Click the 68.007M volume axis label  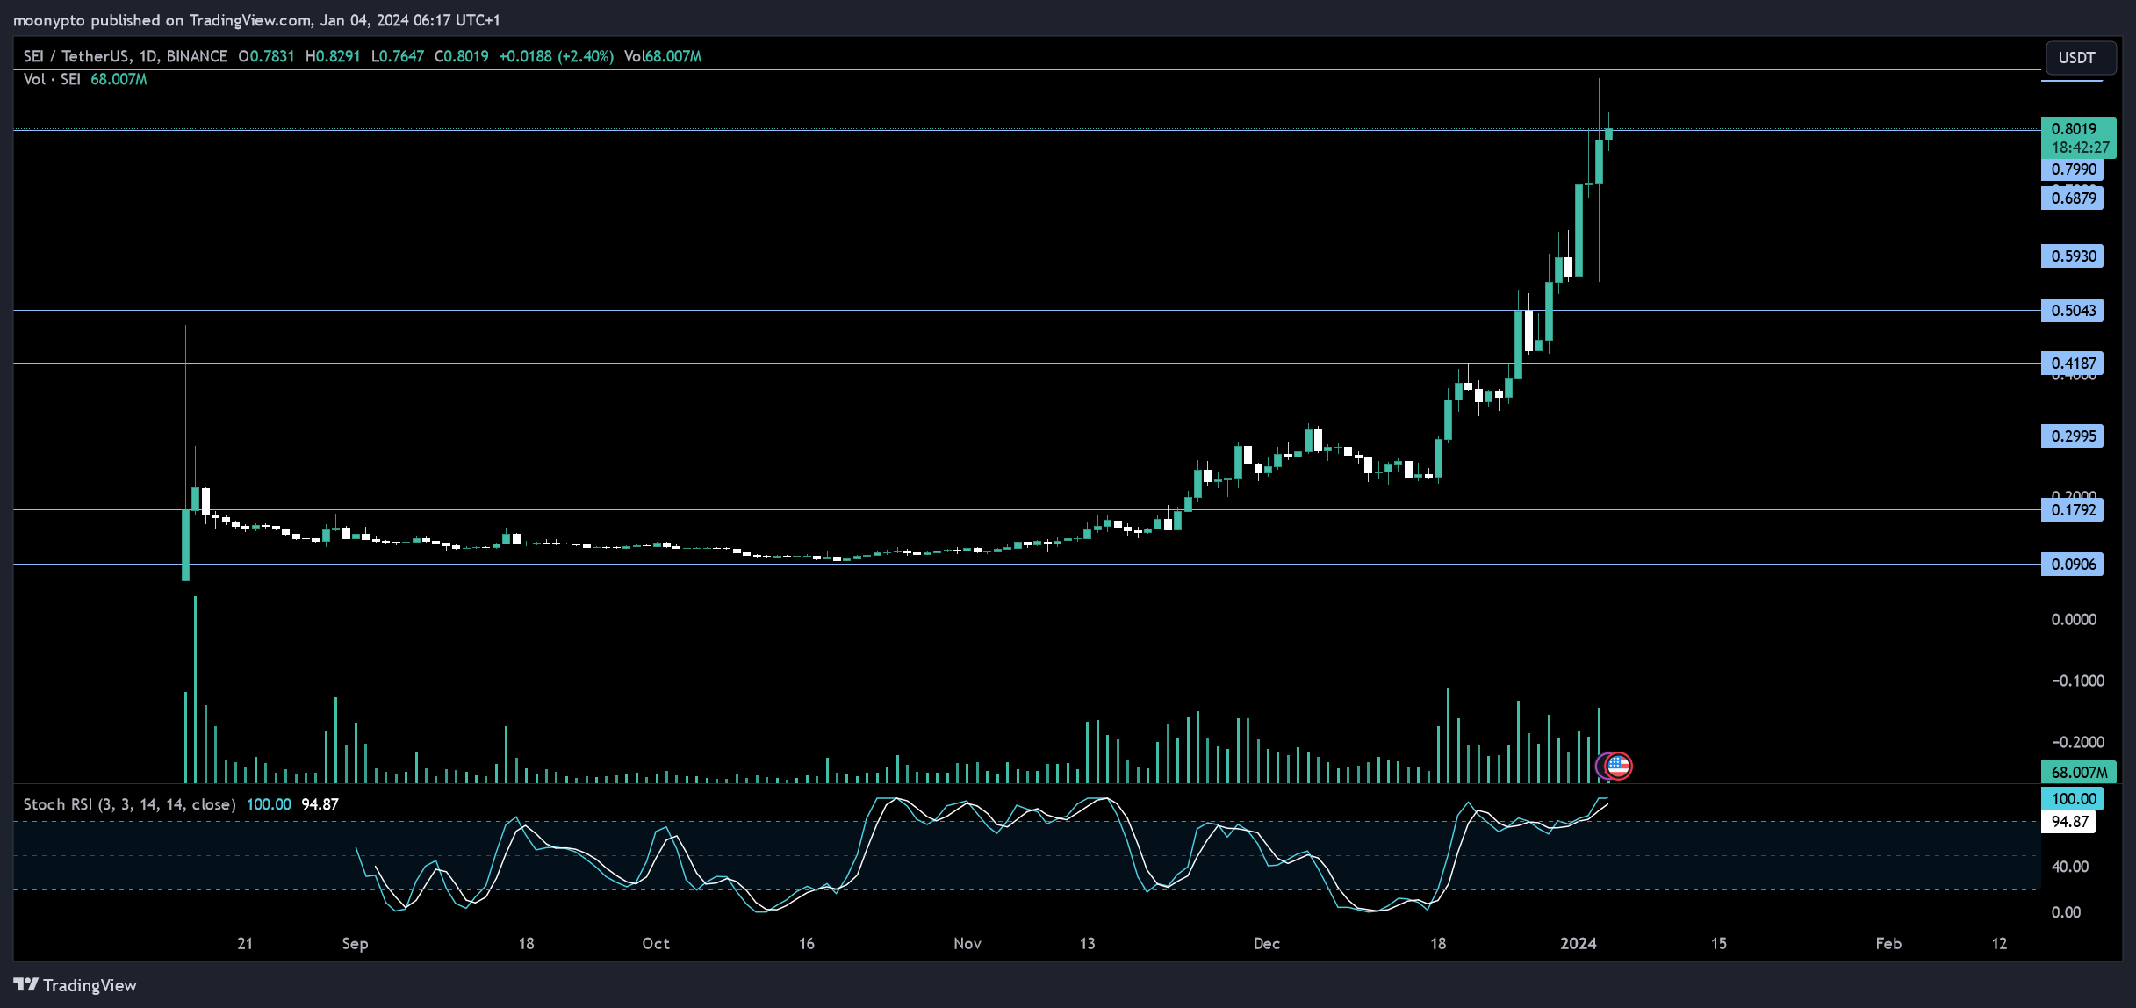(x=2079, y=773)
